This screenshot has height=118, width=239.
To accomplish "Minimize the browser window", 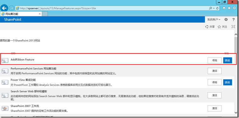I will pyautogui.click(x=219, y=2).
